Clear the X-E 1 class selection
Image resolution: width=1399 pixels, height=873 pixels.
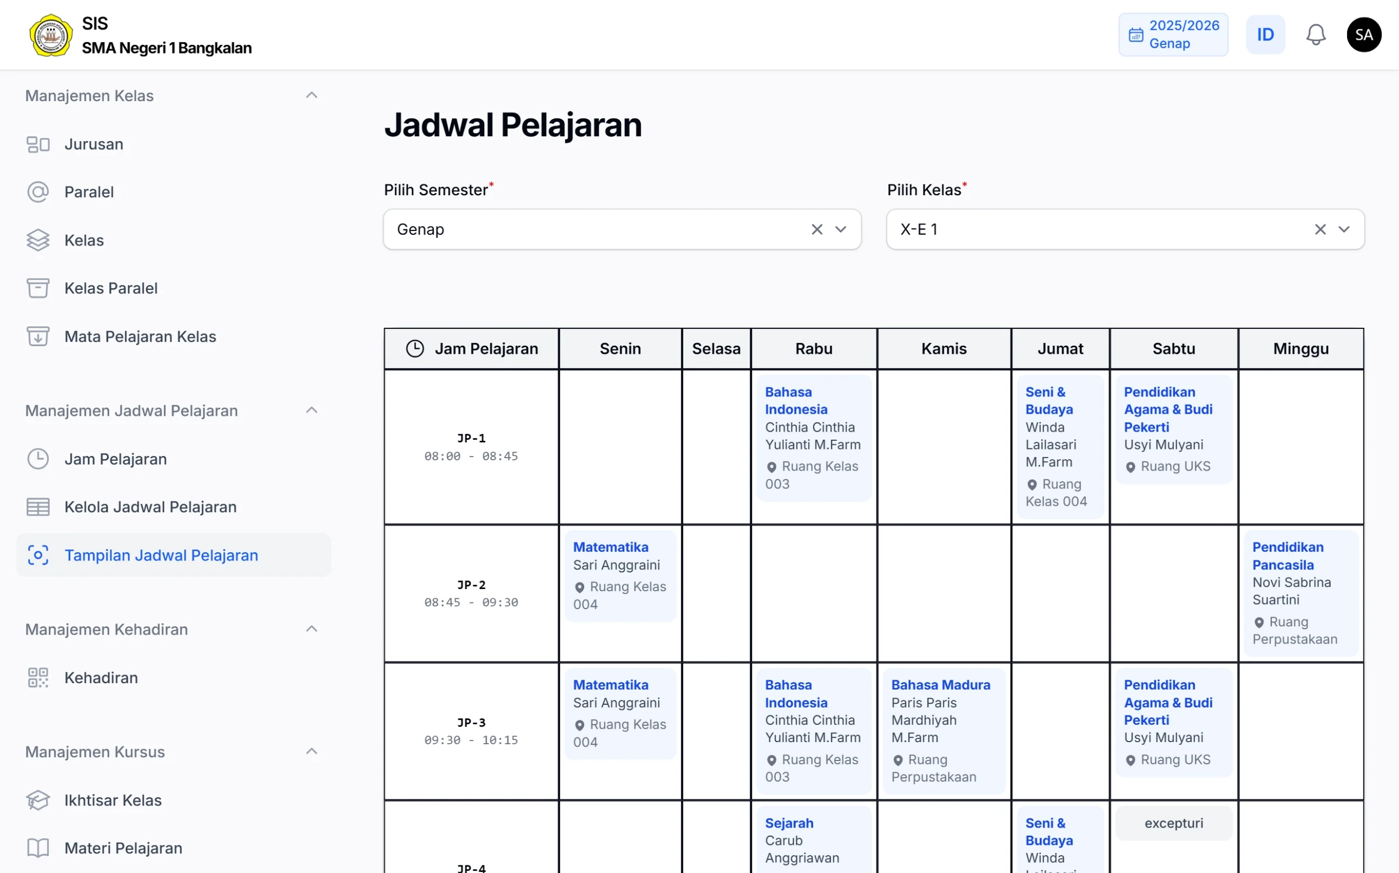tap(1320, 229)
